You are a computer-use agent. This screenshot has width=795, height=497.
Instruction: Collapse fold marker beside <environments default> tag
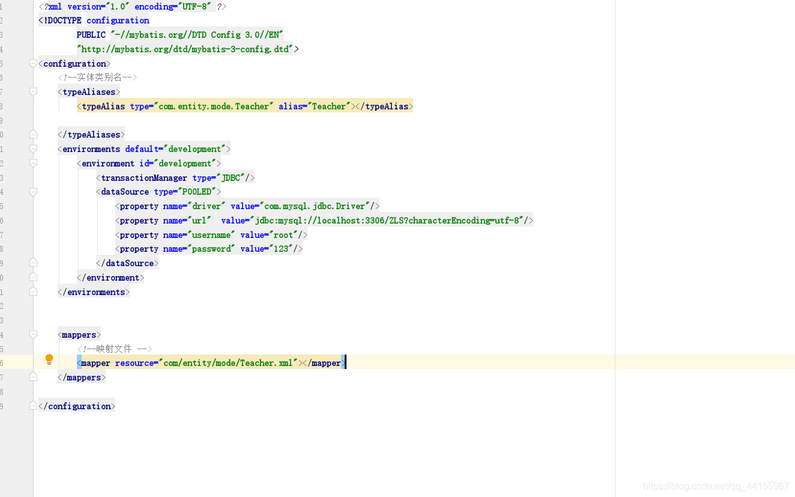tap(33, 149)
